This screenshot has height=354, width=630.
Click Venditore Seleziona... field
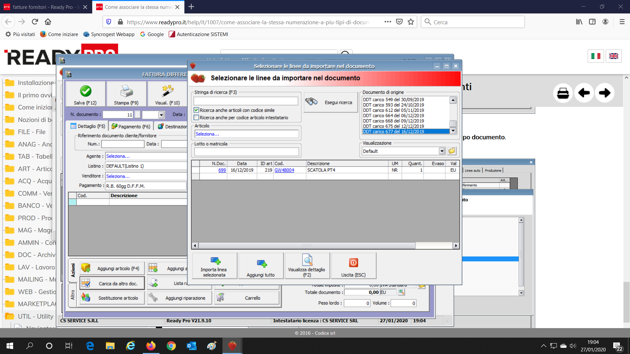146,176
